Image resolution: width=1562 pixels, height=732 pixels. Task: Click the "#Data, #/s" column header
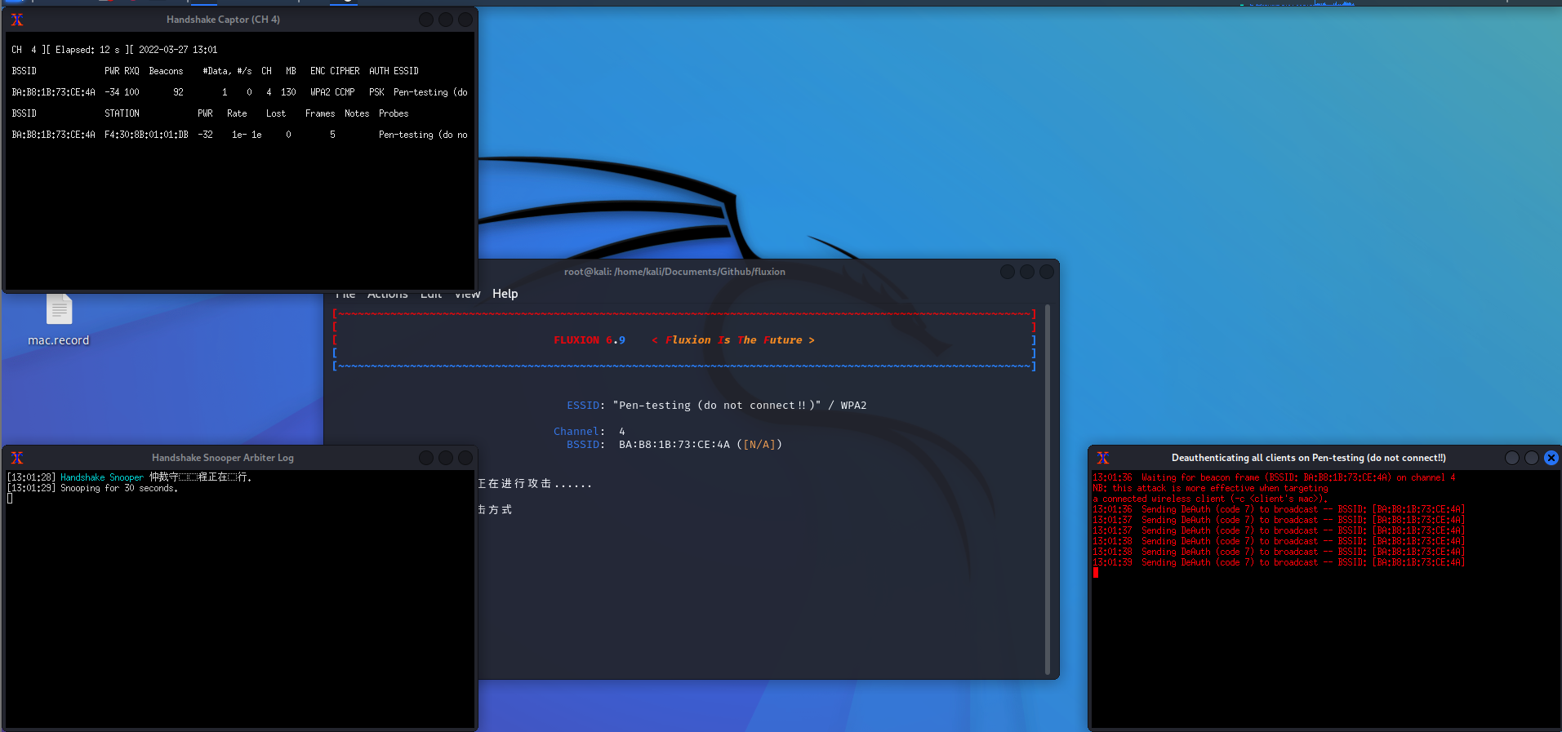pyautogui.click(x=227, y=71)
